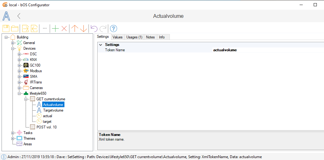The height and width of the screenshot is (160, 324).
Task: Expand the Tasks tree node
Action: pos(13,133)
